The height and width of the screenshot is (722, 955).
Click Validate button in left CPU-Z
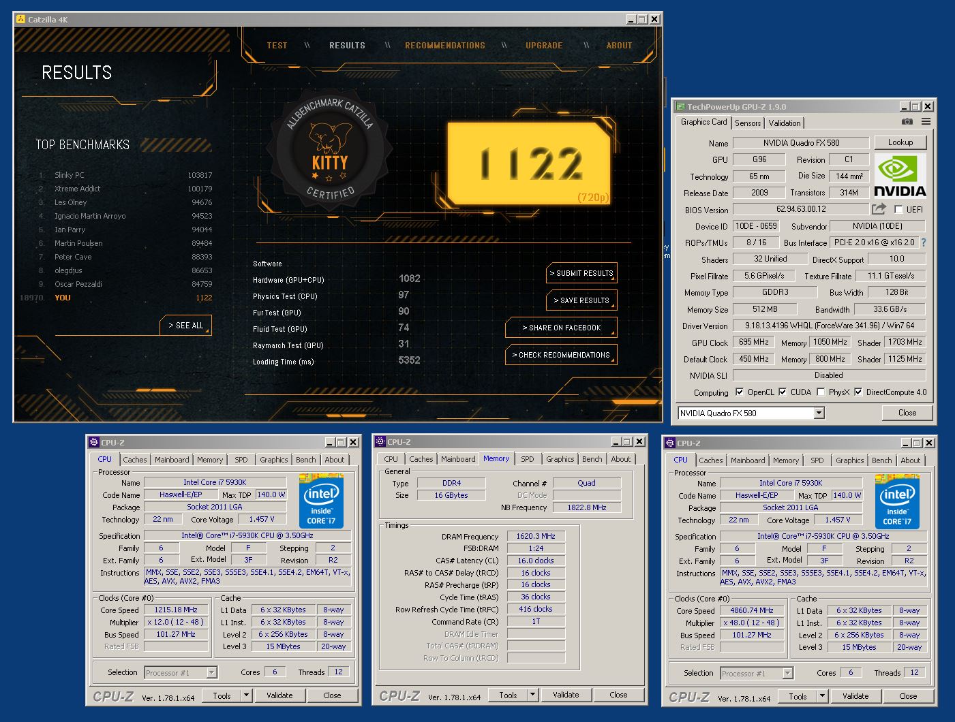pyautogui.click(x=279, y=695)
